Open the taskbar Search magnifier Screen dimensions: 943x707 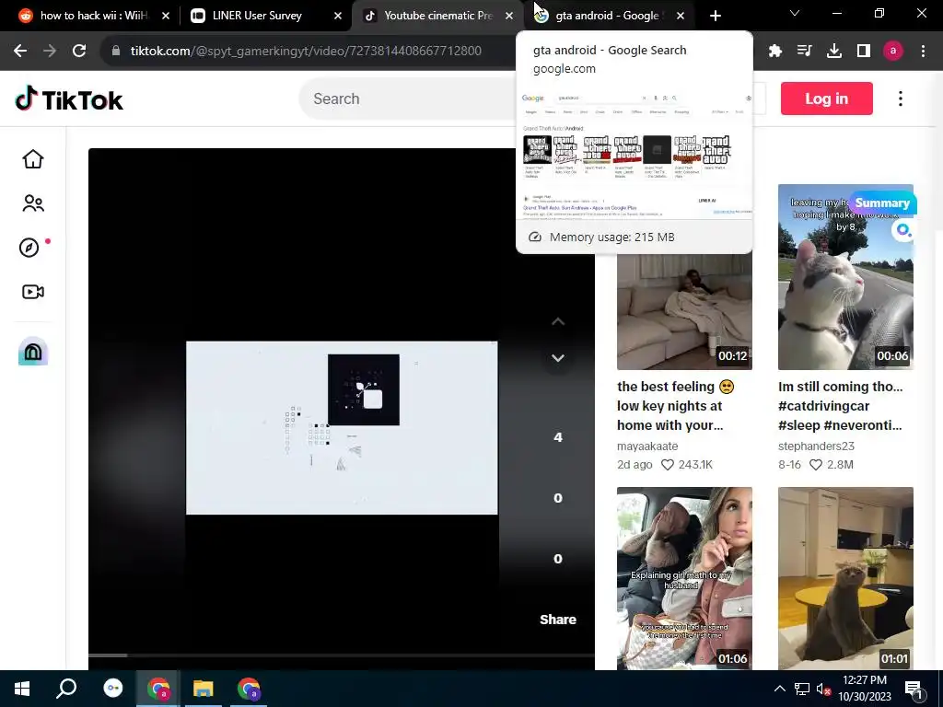66,689
